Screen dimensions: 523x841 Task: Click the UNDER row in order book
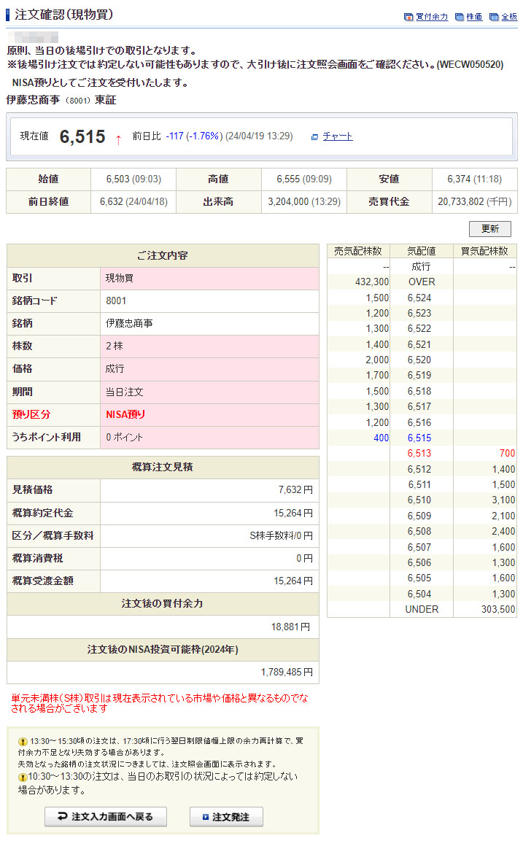pyautogui.click(x=422, y=609)
